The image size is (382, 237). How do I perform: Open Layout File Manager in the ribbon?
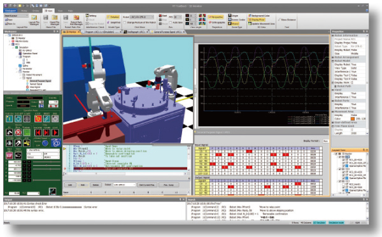pos(34,20)
